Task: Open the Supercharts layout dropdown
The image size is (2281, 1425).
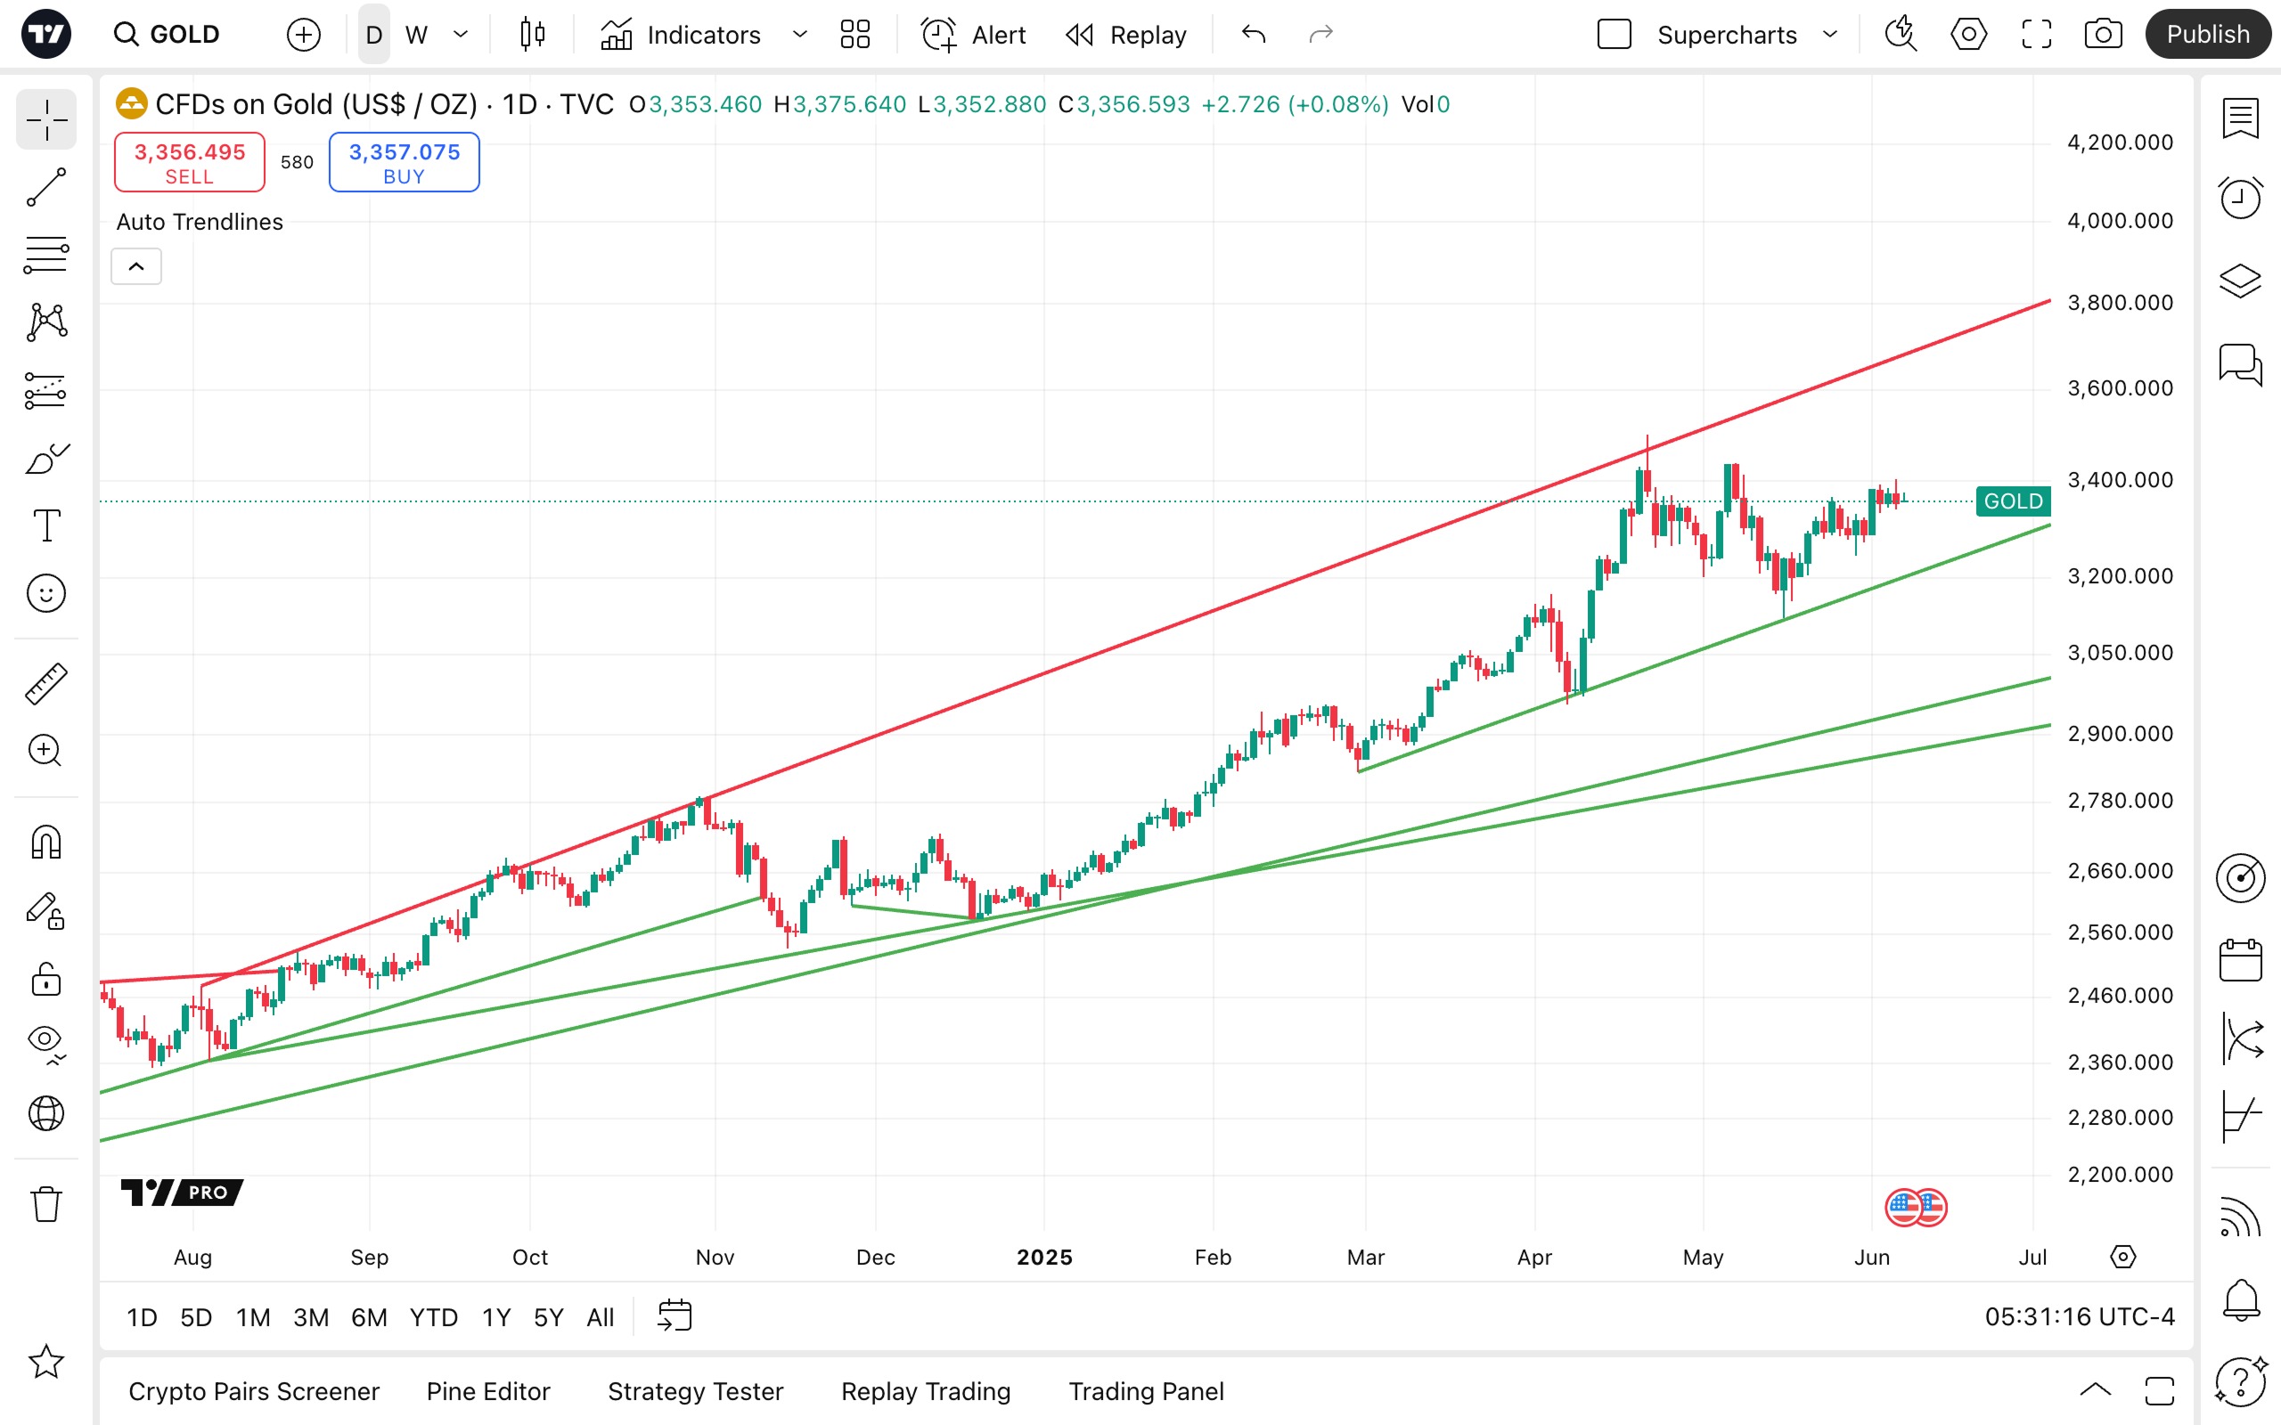Action: click(x=1830, y=35)
